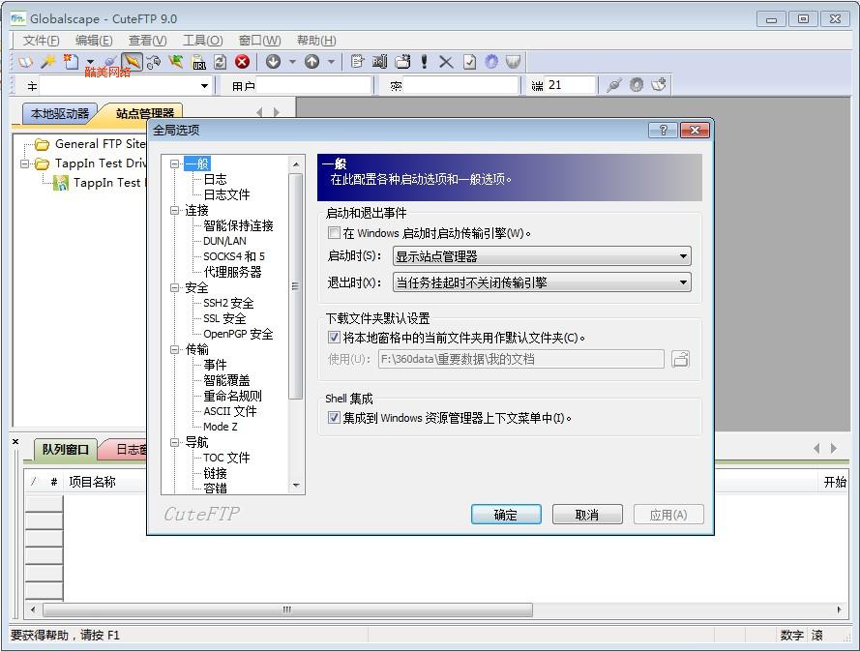The width and height of the screenshot is (860, 652).
Task: Click the upload arrow toolbar icon
Action: click(312, 62)
